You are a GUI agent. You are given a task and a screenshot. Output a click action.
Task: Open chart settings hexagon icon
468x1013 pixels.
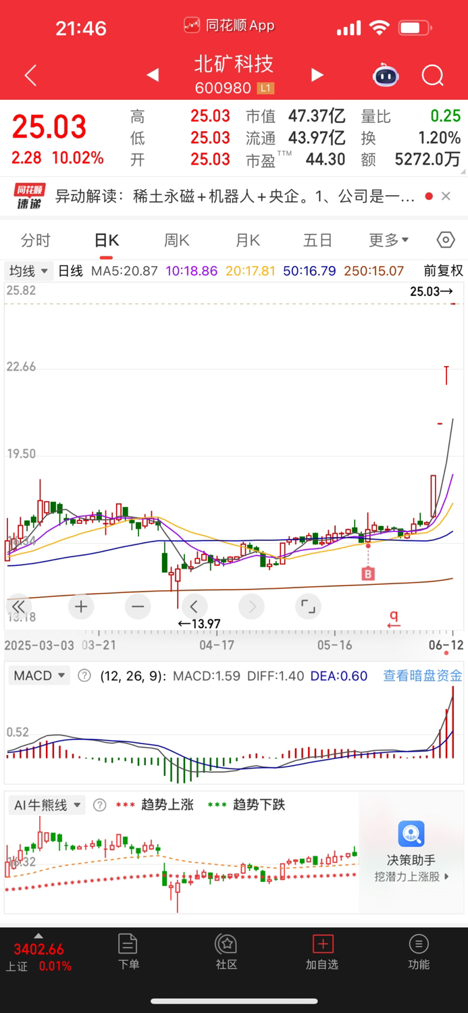tap(446, 240)
